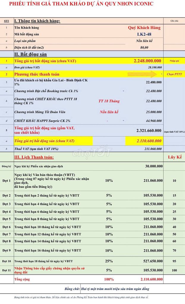The width and height of the screenshot is (185, 304).
Task: Click the I. Thông tin khách hàng heading
Action: click(x=37, y=21)
